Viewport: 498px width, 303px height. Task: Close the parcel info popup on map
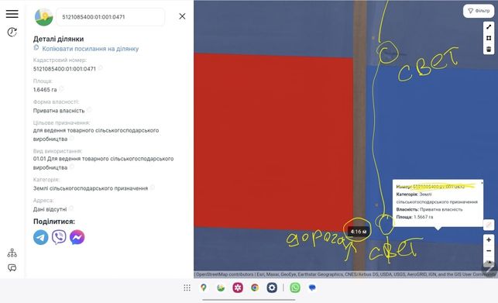click(482, 183)
